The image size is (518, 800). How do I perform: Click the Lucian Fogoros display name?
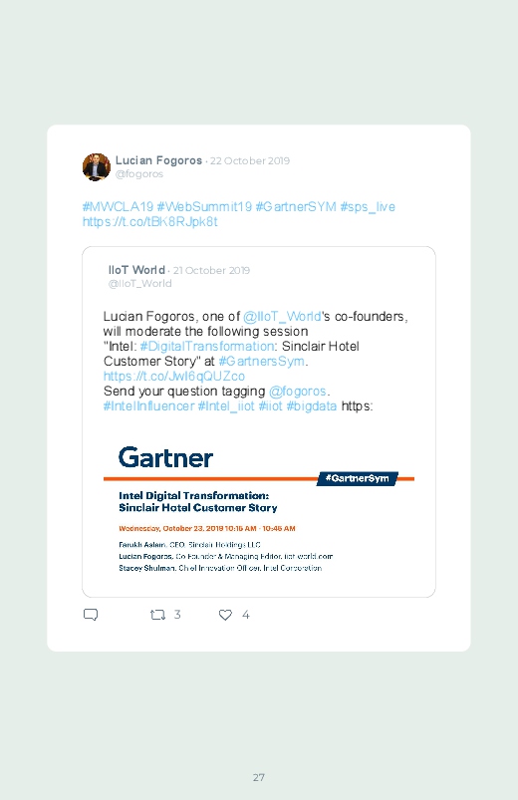click(x=158, y=160)
